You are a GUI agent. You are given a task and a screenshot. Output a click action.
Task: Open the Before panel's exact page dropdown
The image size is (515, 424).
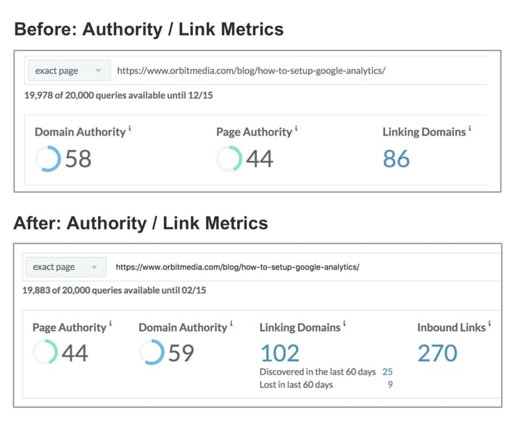coord(70,70)
